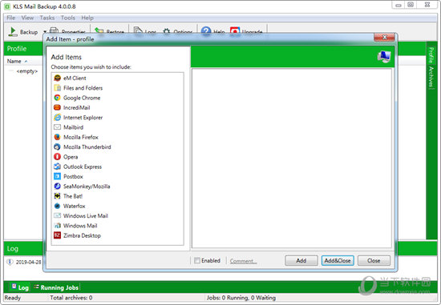This screenshot has width=441, height=305.
Task: Select the vertical Archives side tab
Action: [431, 78]
